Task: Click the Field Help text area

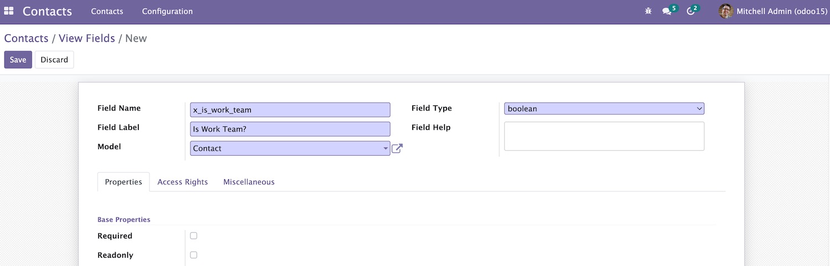Action: (604, 136)
